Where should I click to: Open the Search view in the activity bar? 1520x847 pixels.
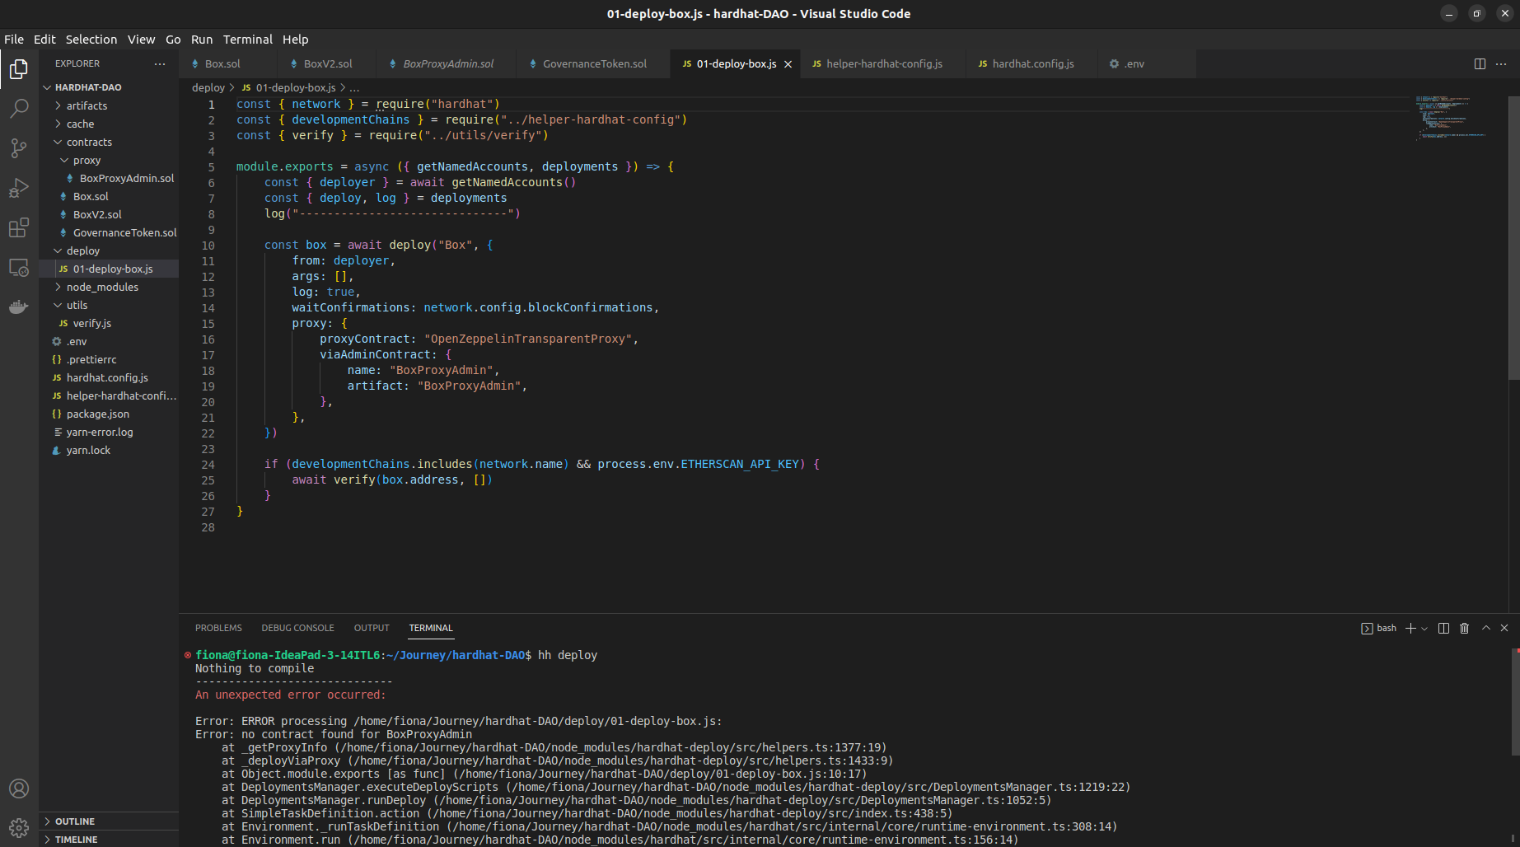tap(18, 108)
